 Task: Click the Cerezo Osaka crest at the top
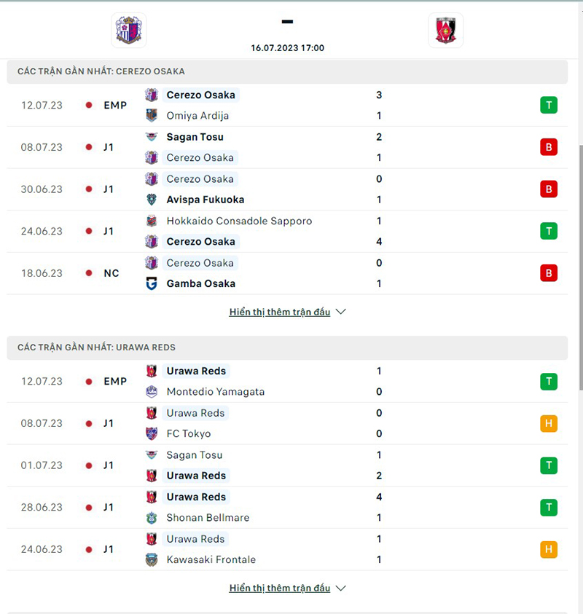coord(128,30)
